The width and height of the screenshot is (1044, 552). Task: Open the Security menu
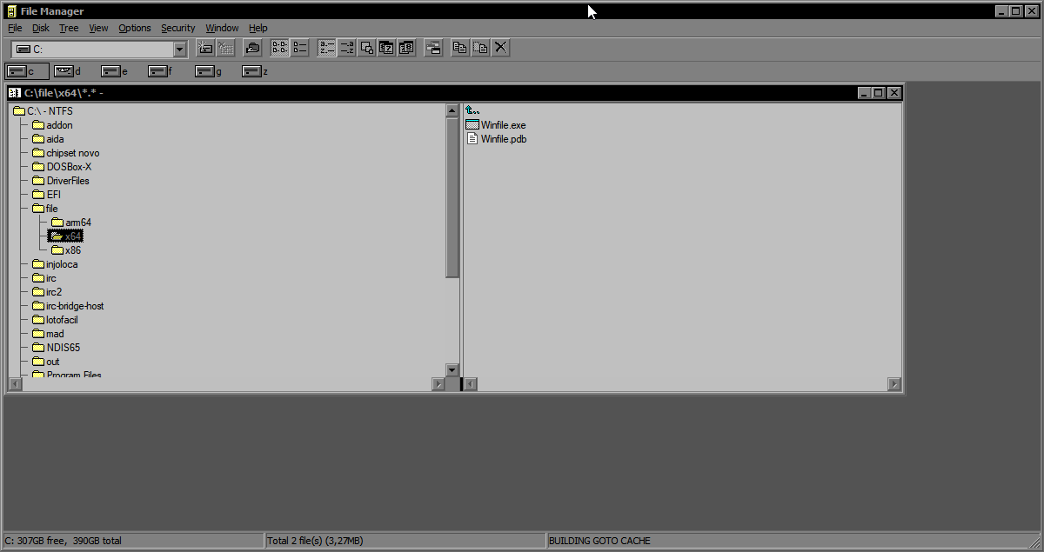click(x=178, y=28)
